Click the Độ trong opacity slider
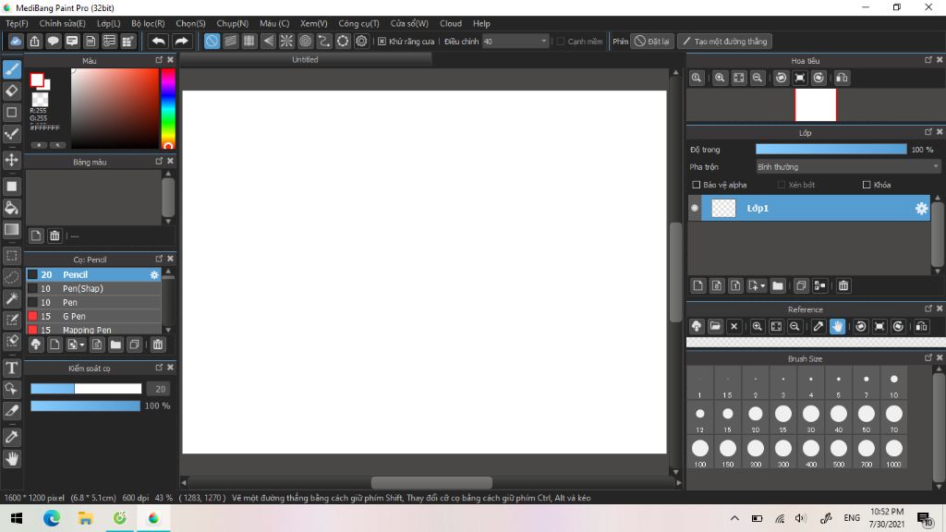Screen dimensions: 946x532 tap(831, 149)
